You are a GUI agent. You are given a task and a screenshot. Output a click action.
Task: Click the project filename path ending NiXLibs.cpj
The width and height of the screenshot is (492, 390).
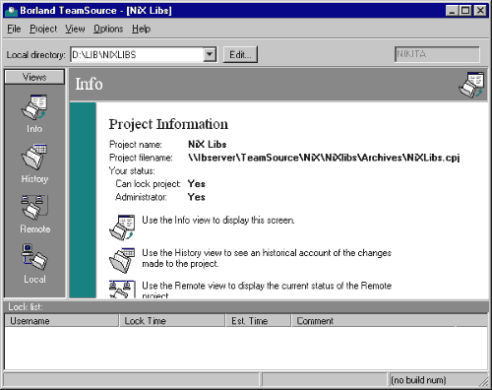point(324,158)
